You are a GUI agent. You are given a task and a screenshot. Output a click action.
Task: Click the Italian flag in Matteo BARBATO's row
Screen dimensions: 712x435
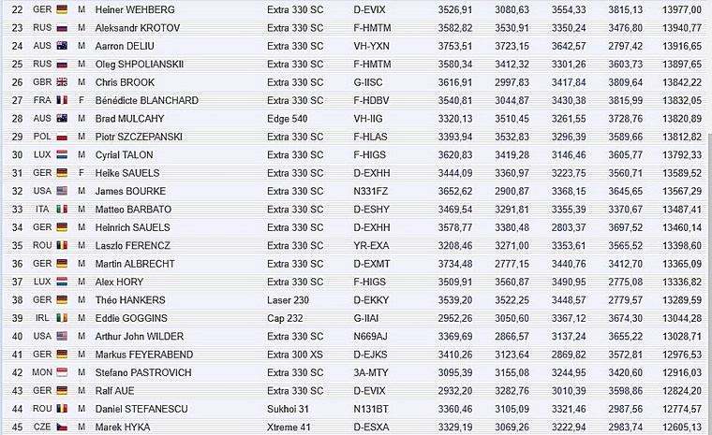tap(62, 210)
